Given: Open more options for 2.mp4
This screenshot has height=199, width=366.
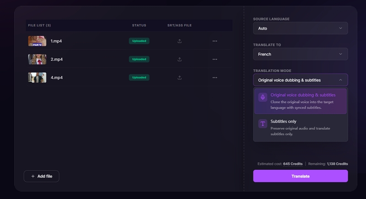Looking at the screenshot, I should (x=215, y=59).
